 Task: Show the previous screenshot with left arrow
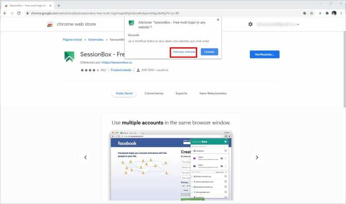[x=85, y=158]
